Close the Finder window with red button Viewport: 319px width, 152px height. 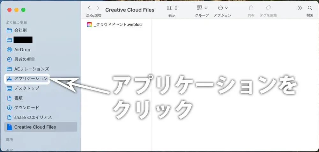(9, 10)
